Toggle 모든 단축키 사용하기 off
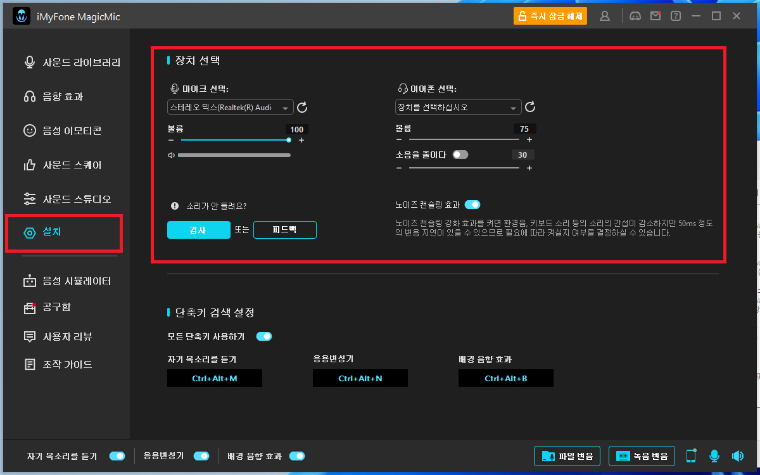This screenshot has height=475, width=760. point(264,336)
